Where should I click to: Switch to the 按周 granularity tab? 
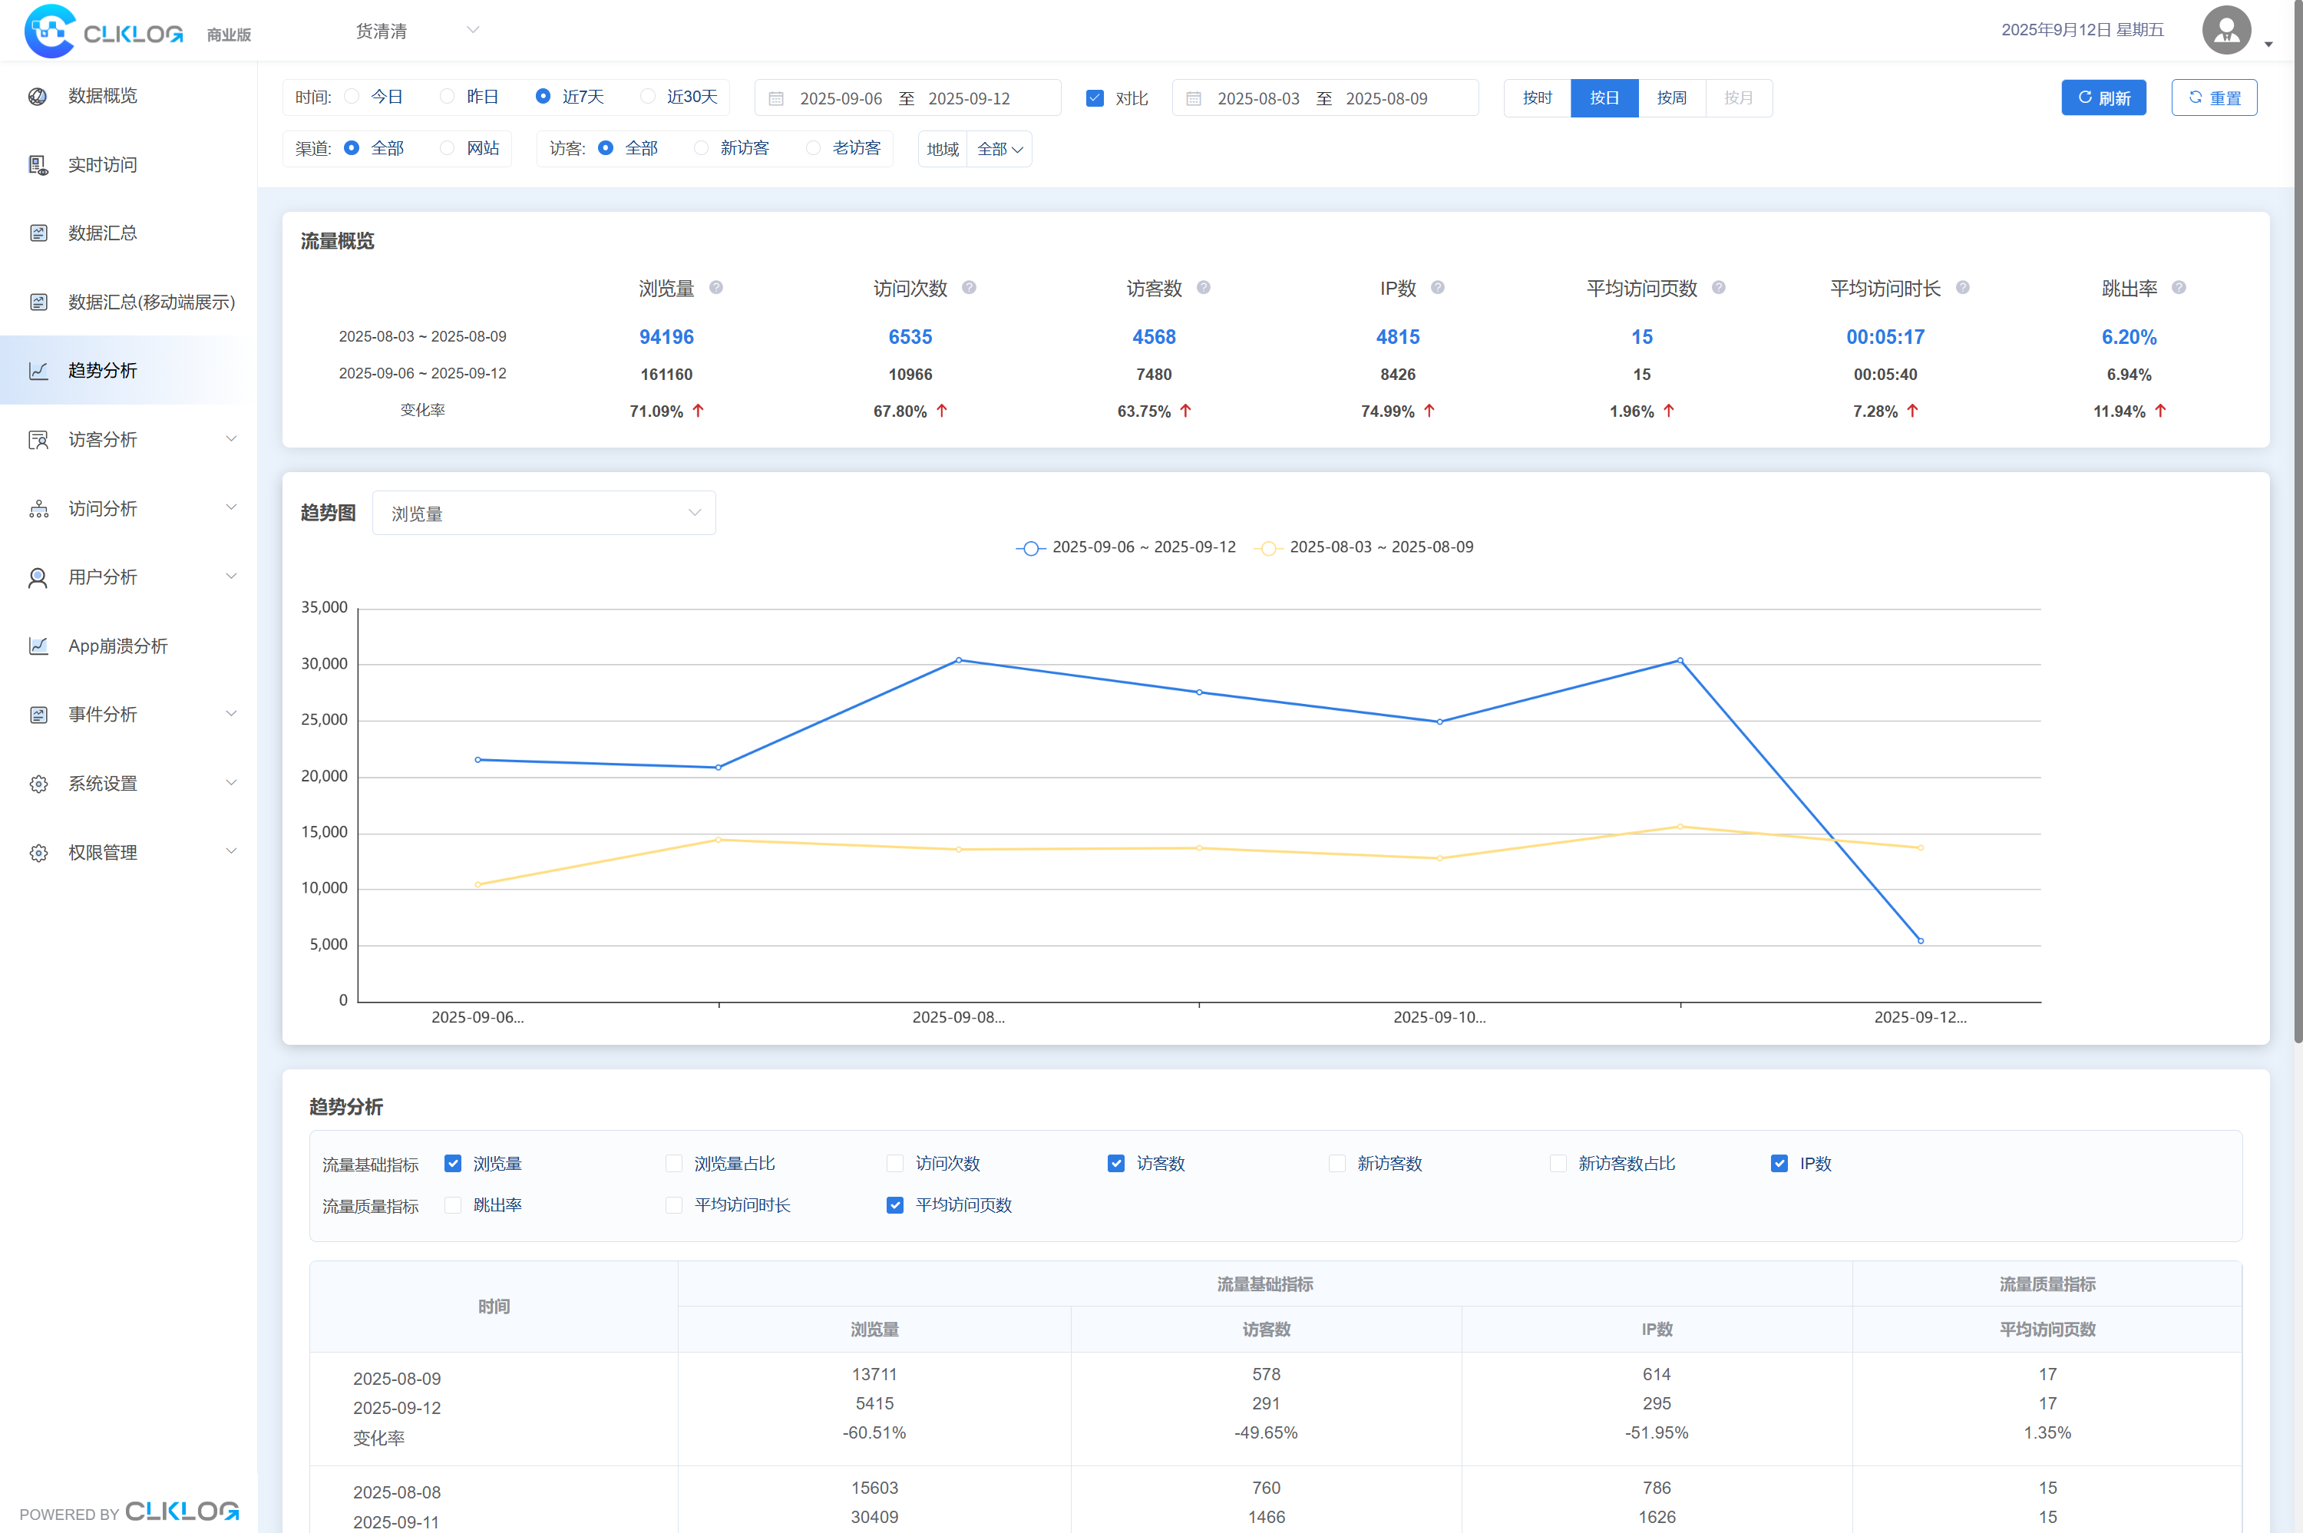pos(1671,97)
